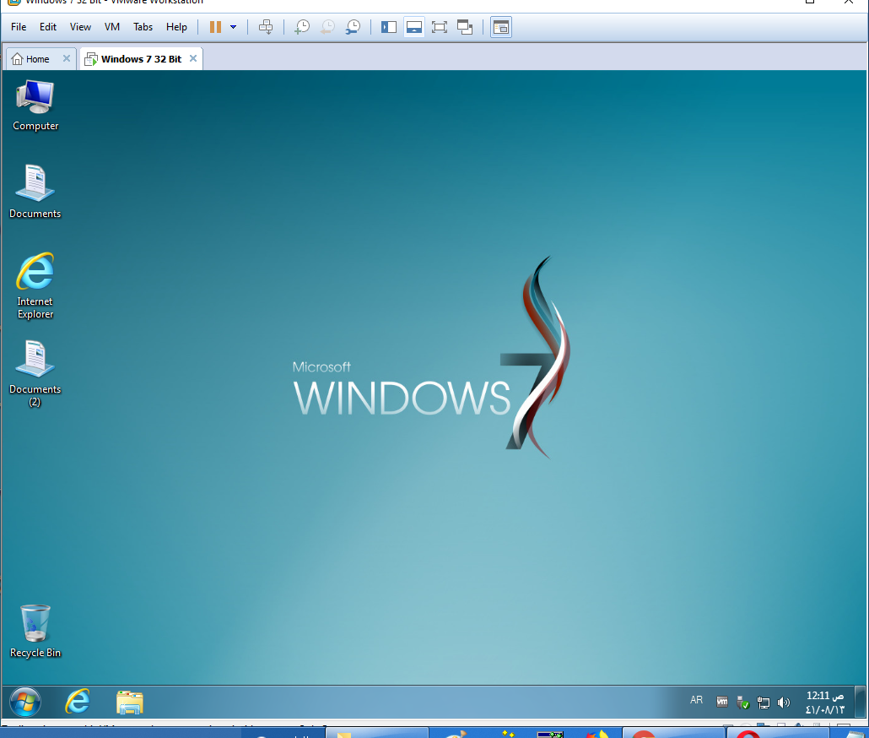Screen dimensions: 869x738
Task: Open the View menu
Action: point(80,27)
